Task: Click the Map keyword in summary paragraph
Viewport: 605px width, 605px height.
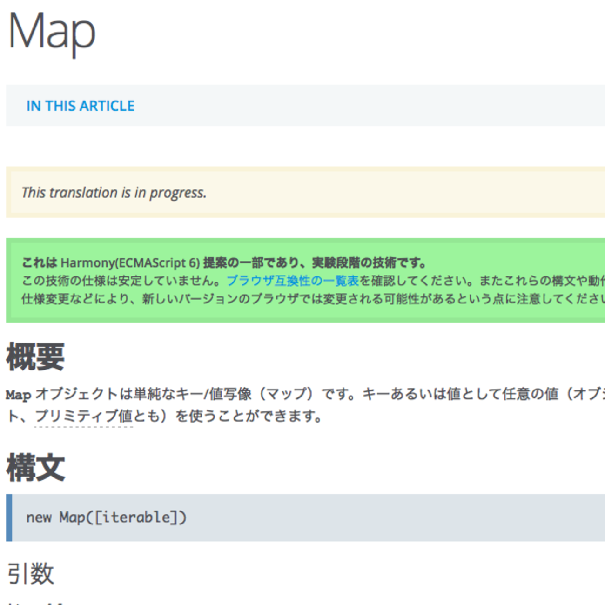Action: (x=19, y=395)
